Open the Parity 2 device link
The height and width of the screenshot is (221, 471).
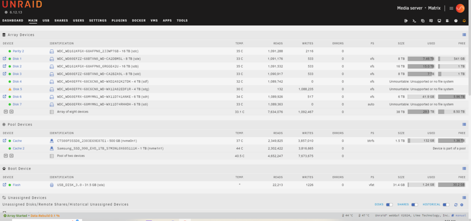18,51
